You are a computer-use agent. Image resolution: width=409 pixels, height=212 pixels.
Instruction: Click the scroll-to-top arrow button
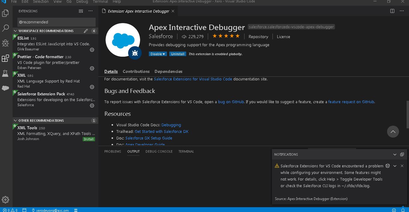393,132
